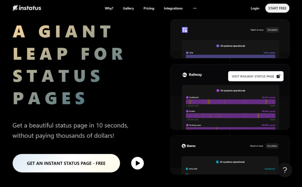The height and width of the screenshot is (187, 302).
Task: Click the 'A GIANT LEAP FOR STATUS PAGES' headline
Action: coord(68,65)
